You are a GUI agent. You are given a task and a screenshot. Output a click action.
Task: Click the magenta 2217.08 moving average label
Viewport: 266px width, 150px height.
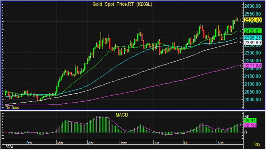252,66
